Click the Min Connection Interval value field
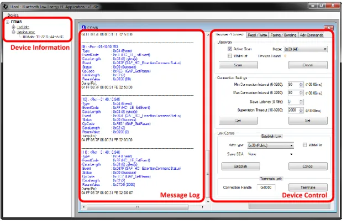 pos(293,84)
